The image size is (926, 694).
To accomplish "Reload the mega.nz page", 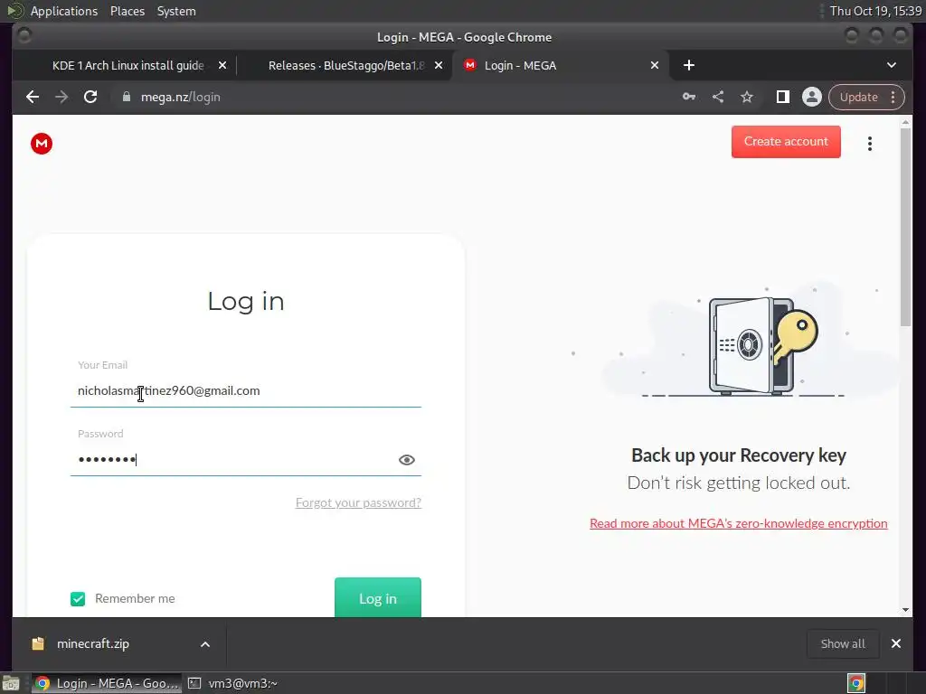I will [x=90, y=97].
